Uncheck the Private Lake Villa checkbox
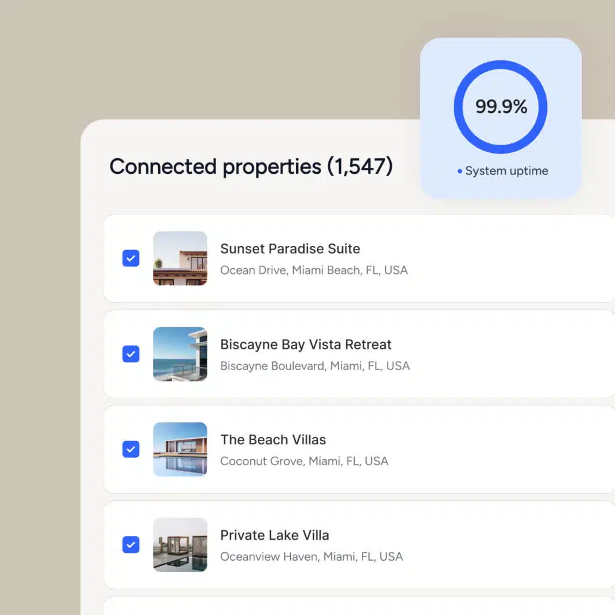 tap(131, 545)
